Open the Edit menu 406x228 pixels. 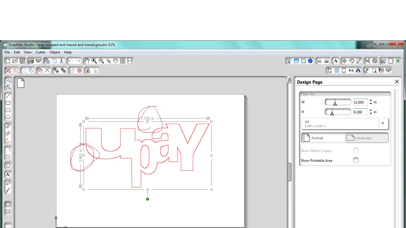pyautogui.click(x=17, y=52)
